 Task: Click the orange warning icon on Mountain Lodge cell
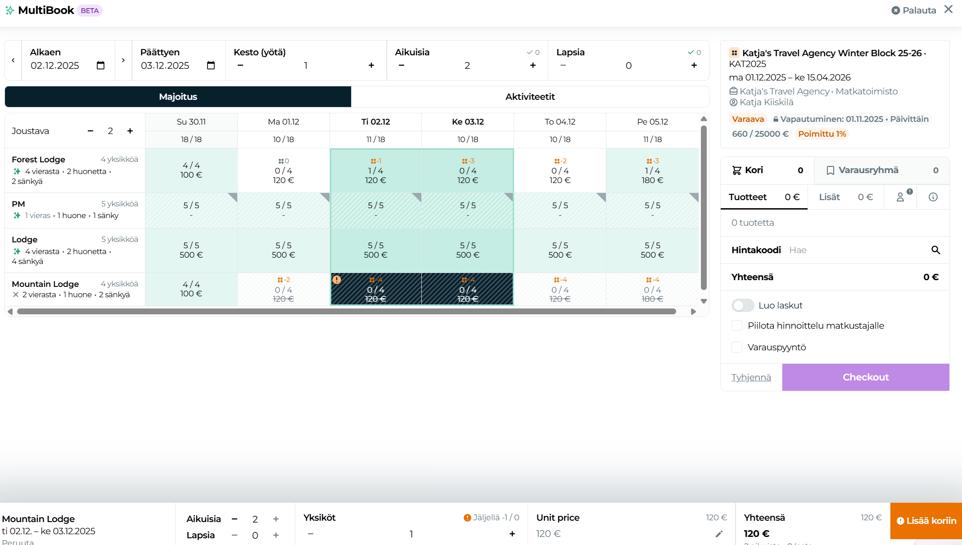tap(337, 280)
